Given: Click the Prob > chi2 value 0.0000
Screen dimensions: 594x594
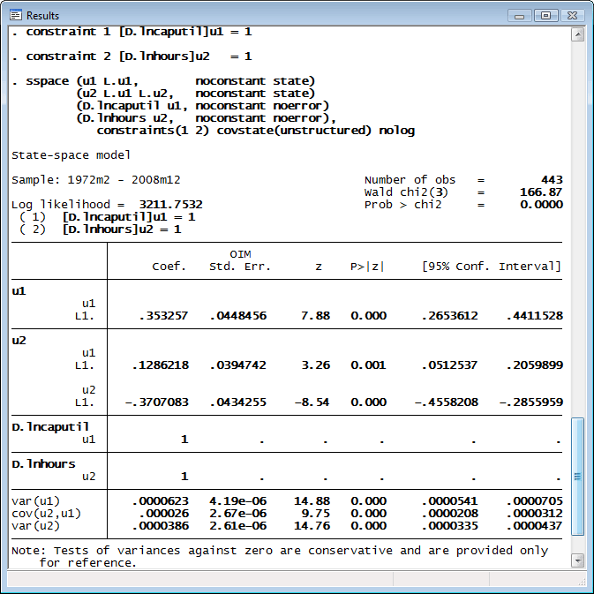Looking at the screenshot, I should 541,205.
